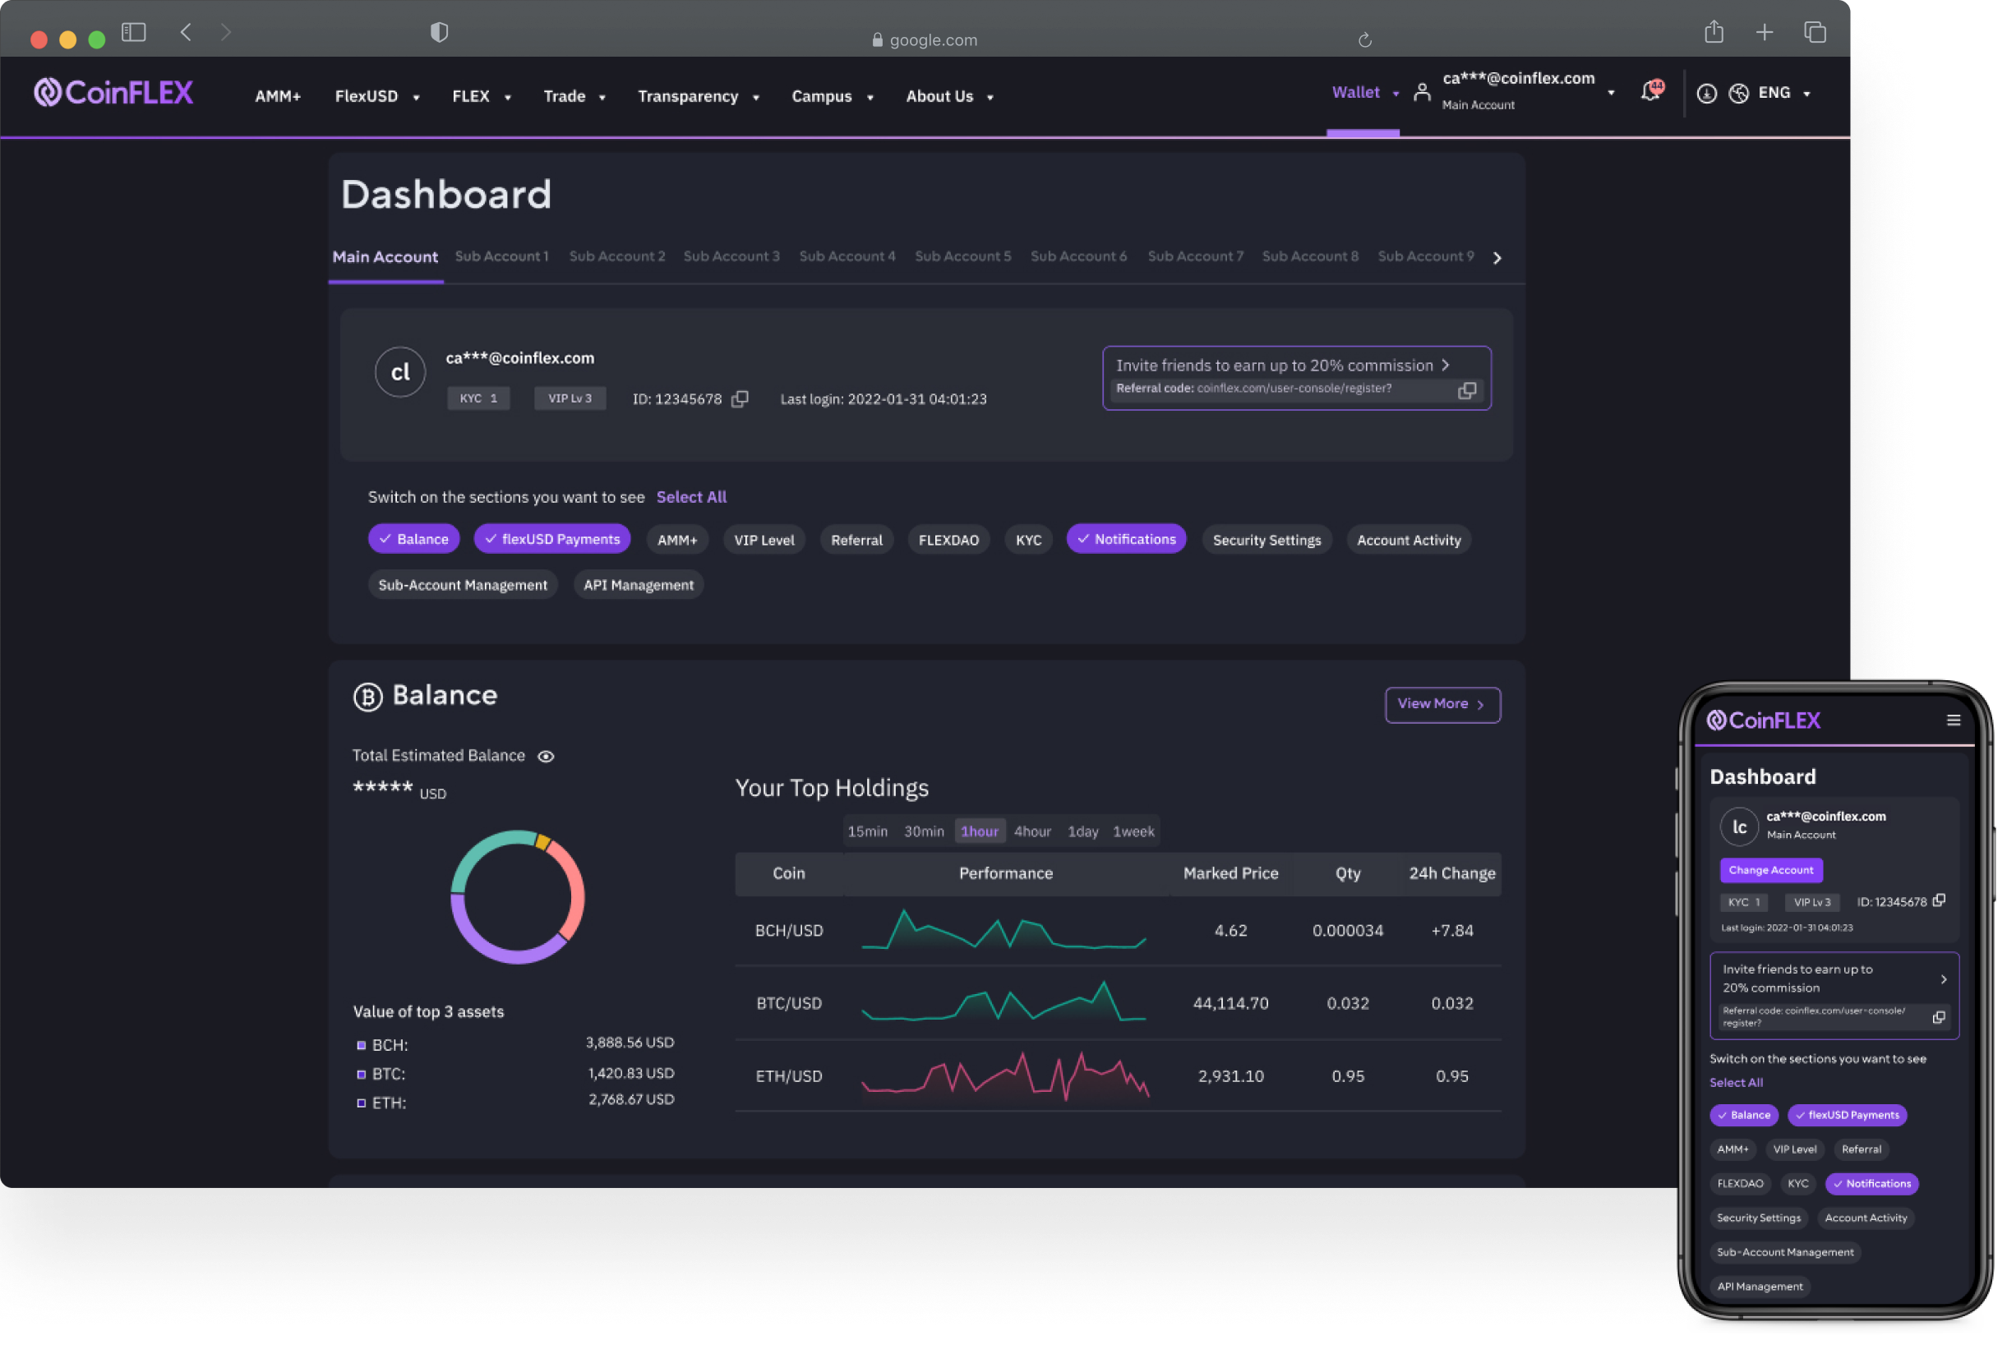The height and width of the screenshot is (1363, 2007).
Task: Click the download icon in header
Action: (1706, 93)
